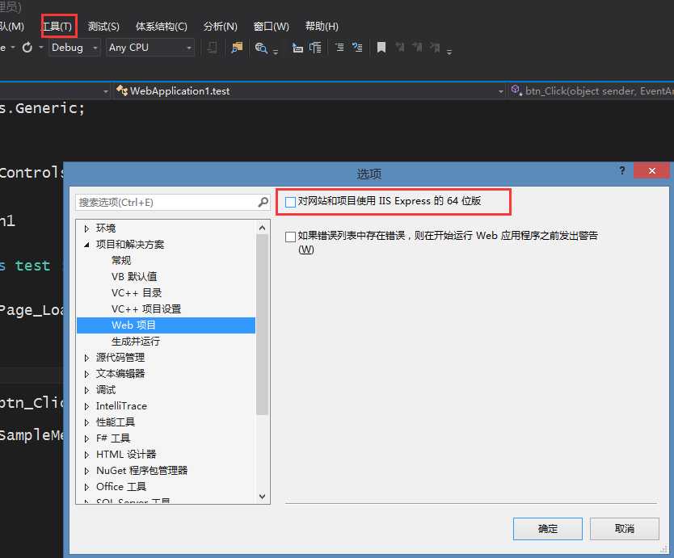
Task: Open the 测试(S) menu
Action: tap(103, 26)
